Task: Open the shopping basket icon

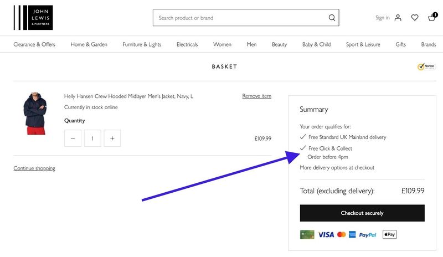Action: point(432,17)
